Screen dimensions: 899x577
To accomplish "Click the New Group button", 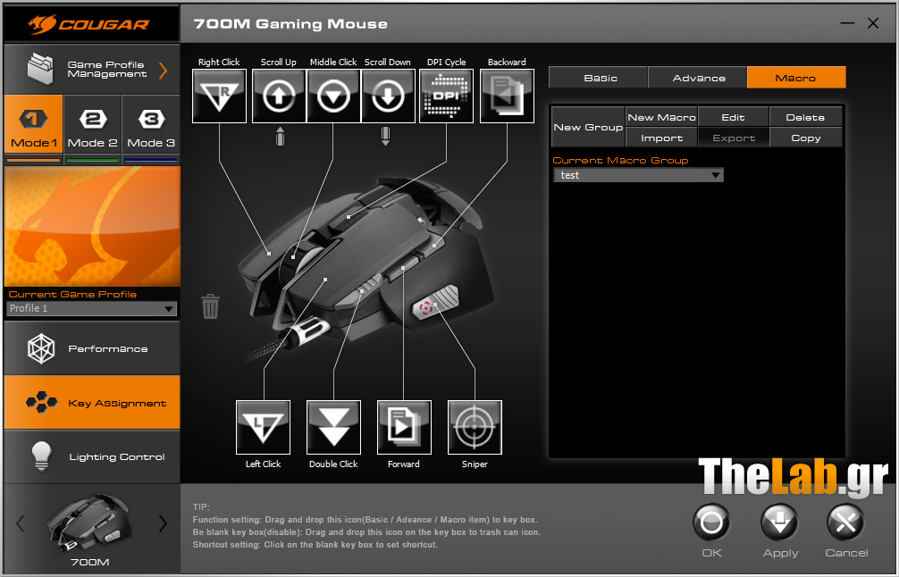I will [588, 127].
